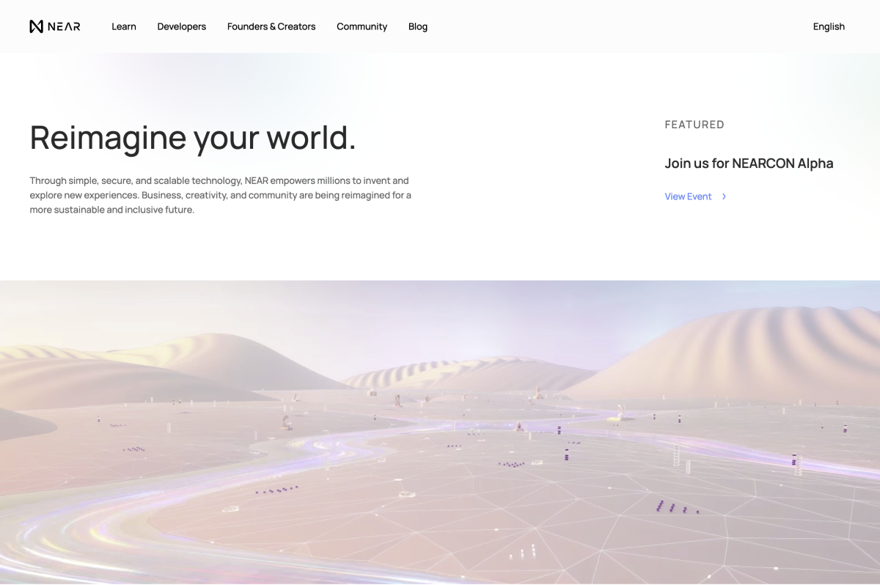The width and height of the screenshot is (880, 585).
Task: Visit the Founders & Creators section
Action: tap(271, 26)
